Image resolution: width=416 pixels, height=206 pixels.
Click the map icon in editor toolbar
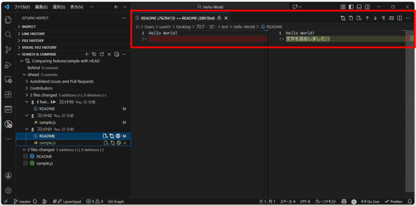[391, 18]
